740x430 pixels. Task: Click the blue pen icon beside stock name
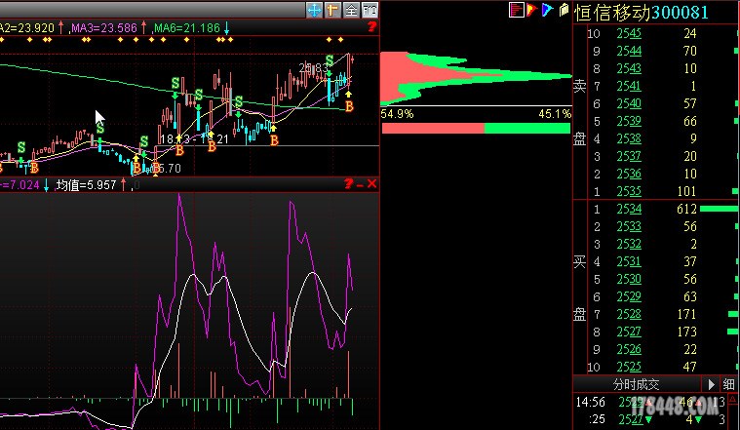547,10
